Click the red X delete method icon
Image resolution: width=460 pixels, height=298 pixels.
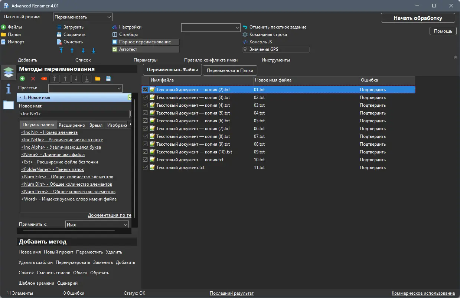coord(33,79)
